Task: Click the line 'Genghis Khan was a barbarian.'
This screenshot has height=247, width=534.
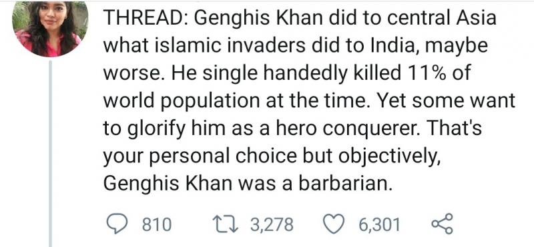Action: point(246,184)
